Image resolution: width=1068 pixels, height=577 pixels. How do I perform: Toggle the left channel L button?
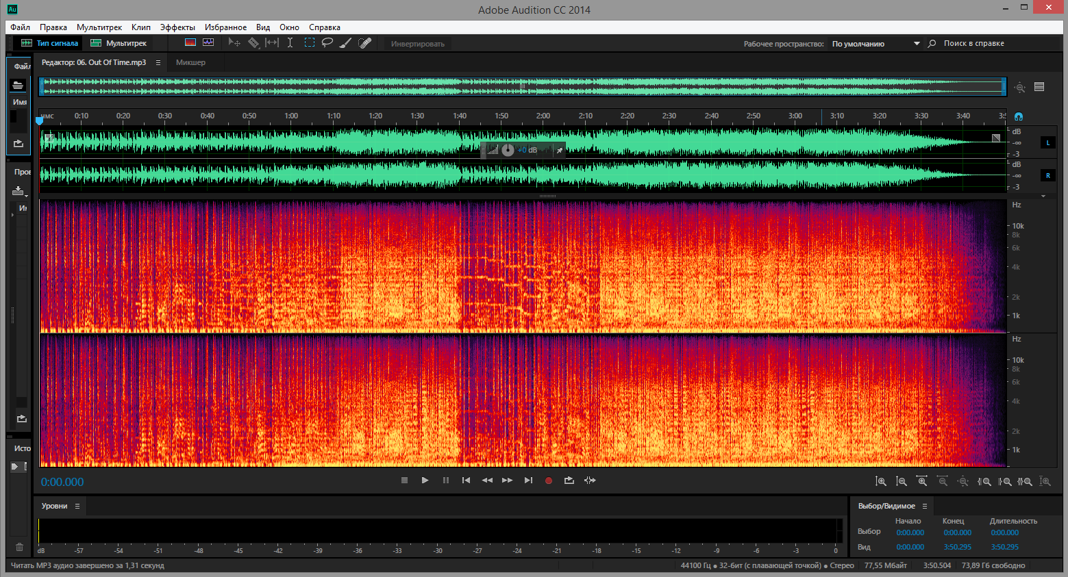pyautogui.click(x=1048, y=143)
